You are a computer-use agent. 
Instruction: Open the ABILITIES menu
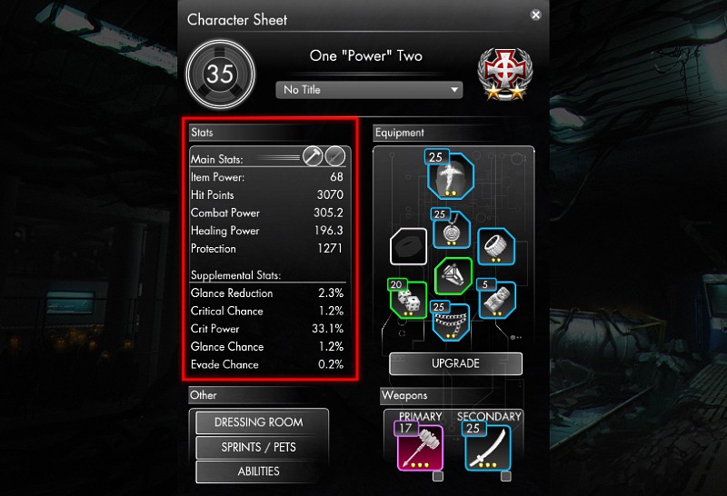[259, 471]
